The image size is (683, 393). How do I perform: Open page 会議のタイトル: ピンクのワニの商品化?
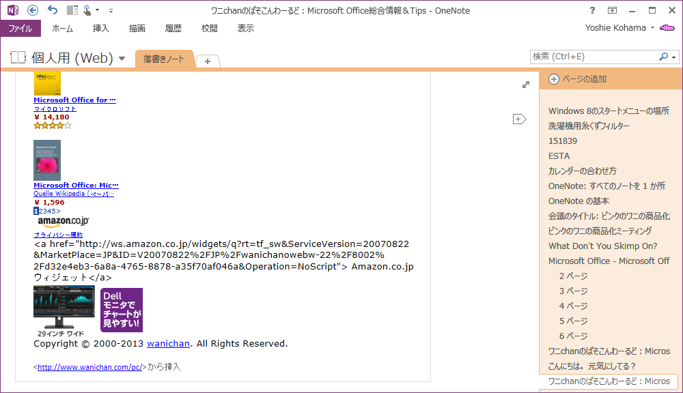pos(609,216)
